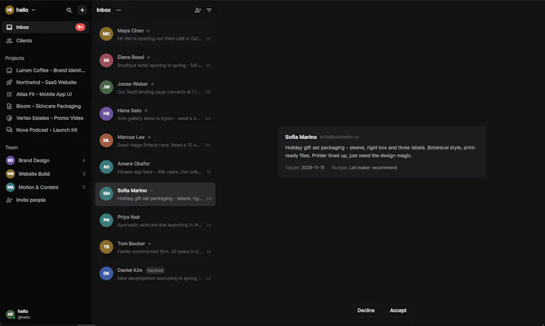Click the M& Motion & Content avatar
545x326 pixels.
pos(10,187)
